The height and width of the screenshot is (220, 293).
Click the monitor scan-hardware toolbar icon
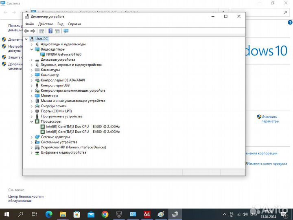pyautogui.click(x=66, y=31)
